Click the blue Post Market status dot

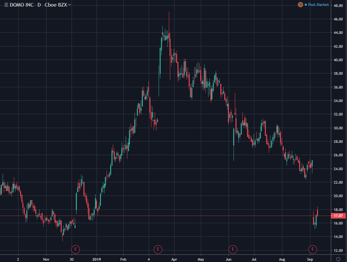[x=305, y=5]
